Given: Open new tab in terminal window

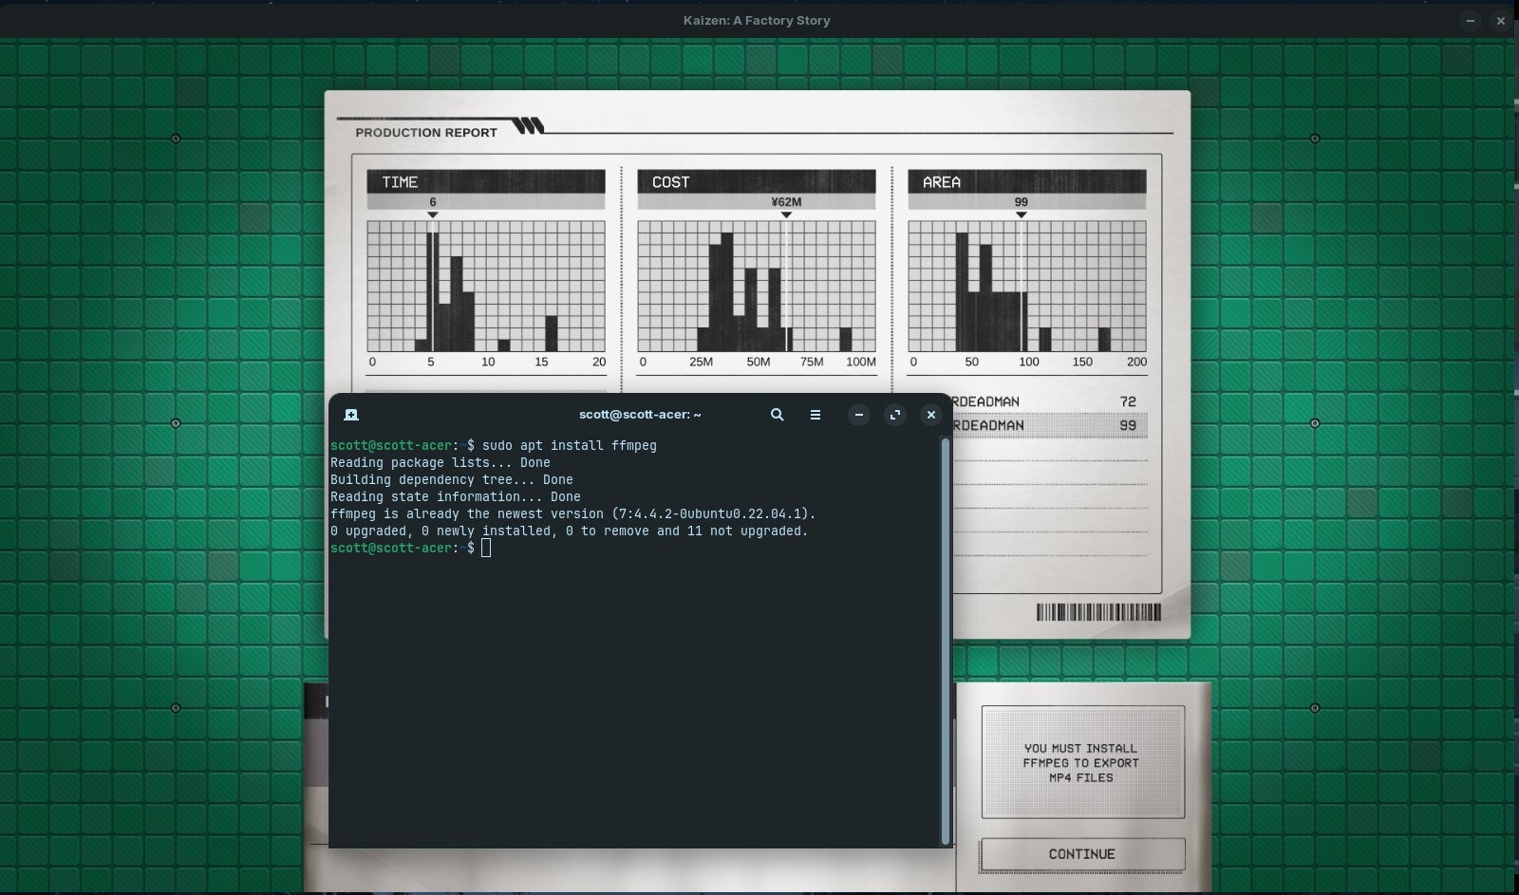Looking at the screenshot, I should (x=351, y=415).
